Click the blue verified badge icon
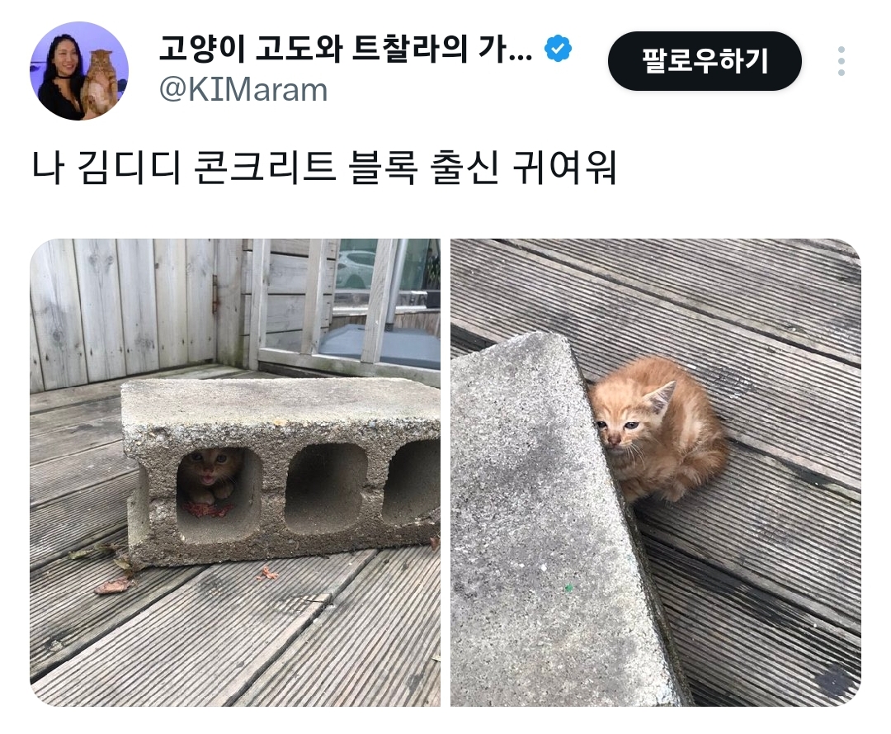 click(x=558, y=48)
